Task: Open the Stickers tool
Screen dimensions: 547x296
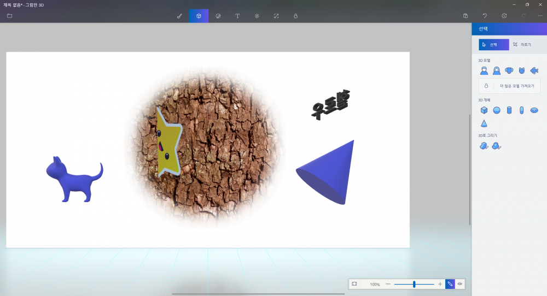Action: point(218,16)
